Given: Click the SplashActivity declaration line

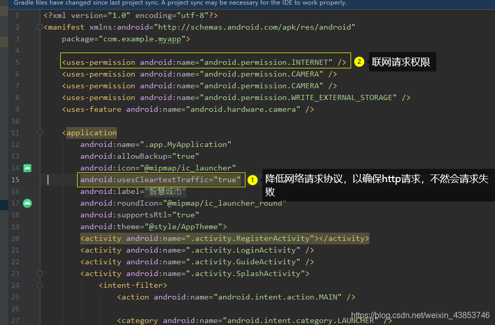Looking at the screenshot, I should (x=195, y=273).
